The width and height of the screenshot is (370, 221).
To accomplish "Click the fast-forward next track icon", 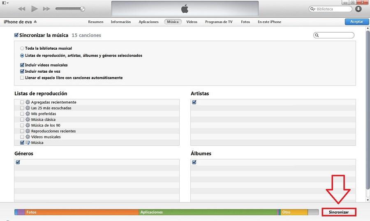I will (46, 9).
